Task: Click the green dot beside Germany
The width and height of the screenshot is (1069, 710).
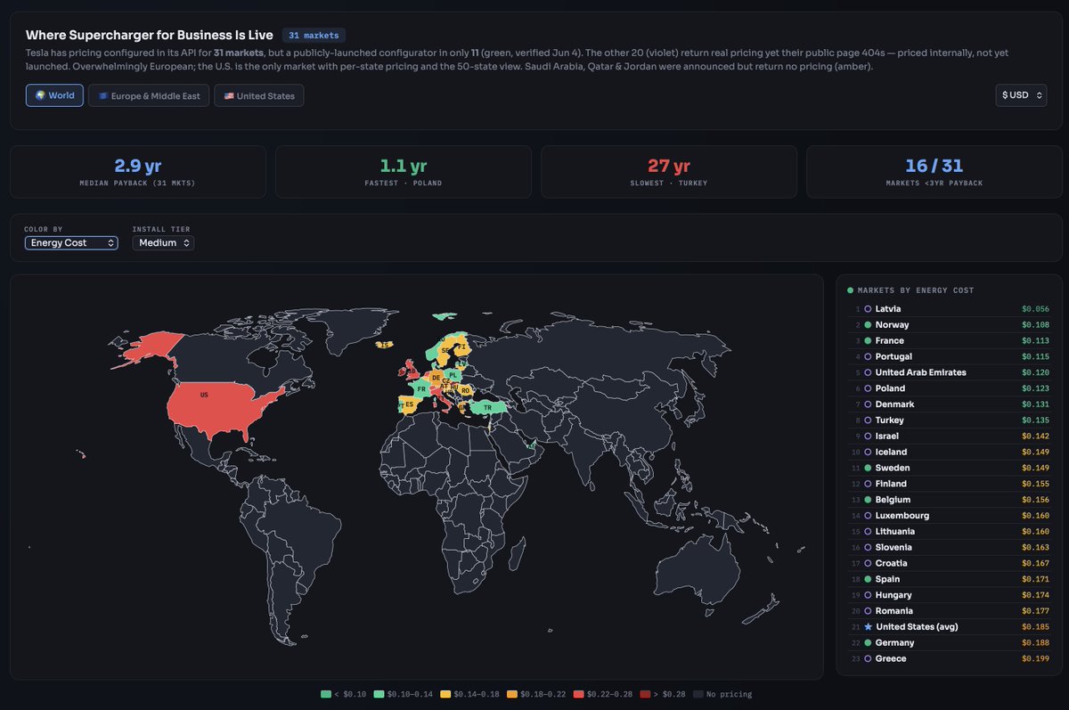Action: [x=868, y=643]
